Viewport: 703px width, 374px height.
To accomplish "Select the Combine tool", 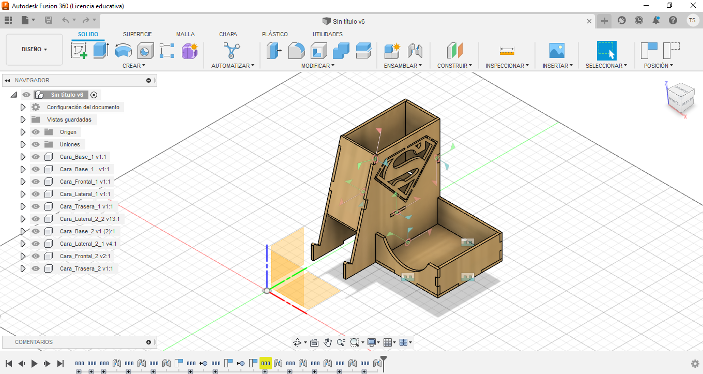I will click(341, 51).
